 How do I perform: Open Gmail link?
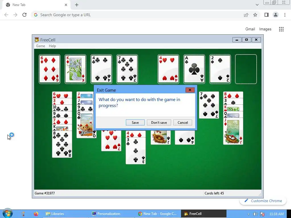(x=250, y=29)
